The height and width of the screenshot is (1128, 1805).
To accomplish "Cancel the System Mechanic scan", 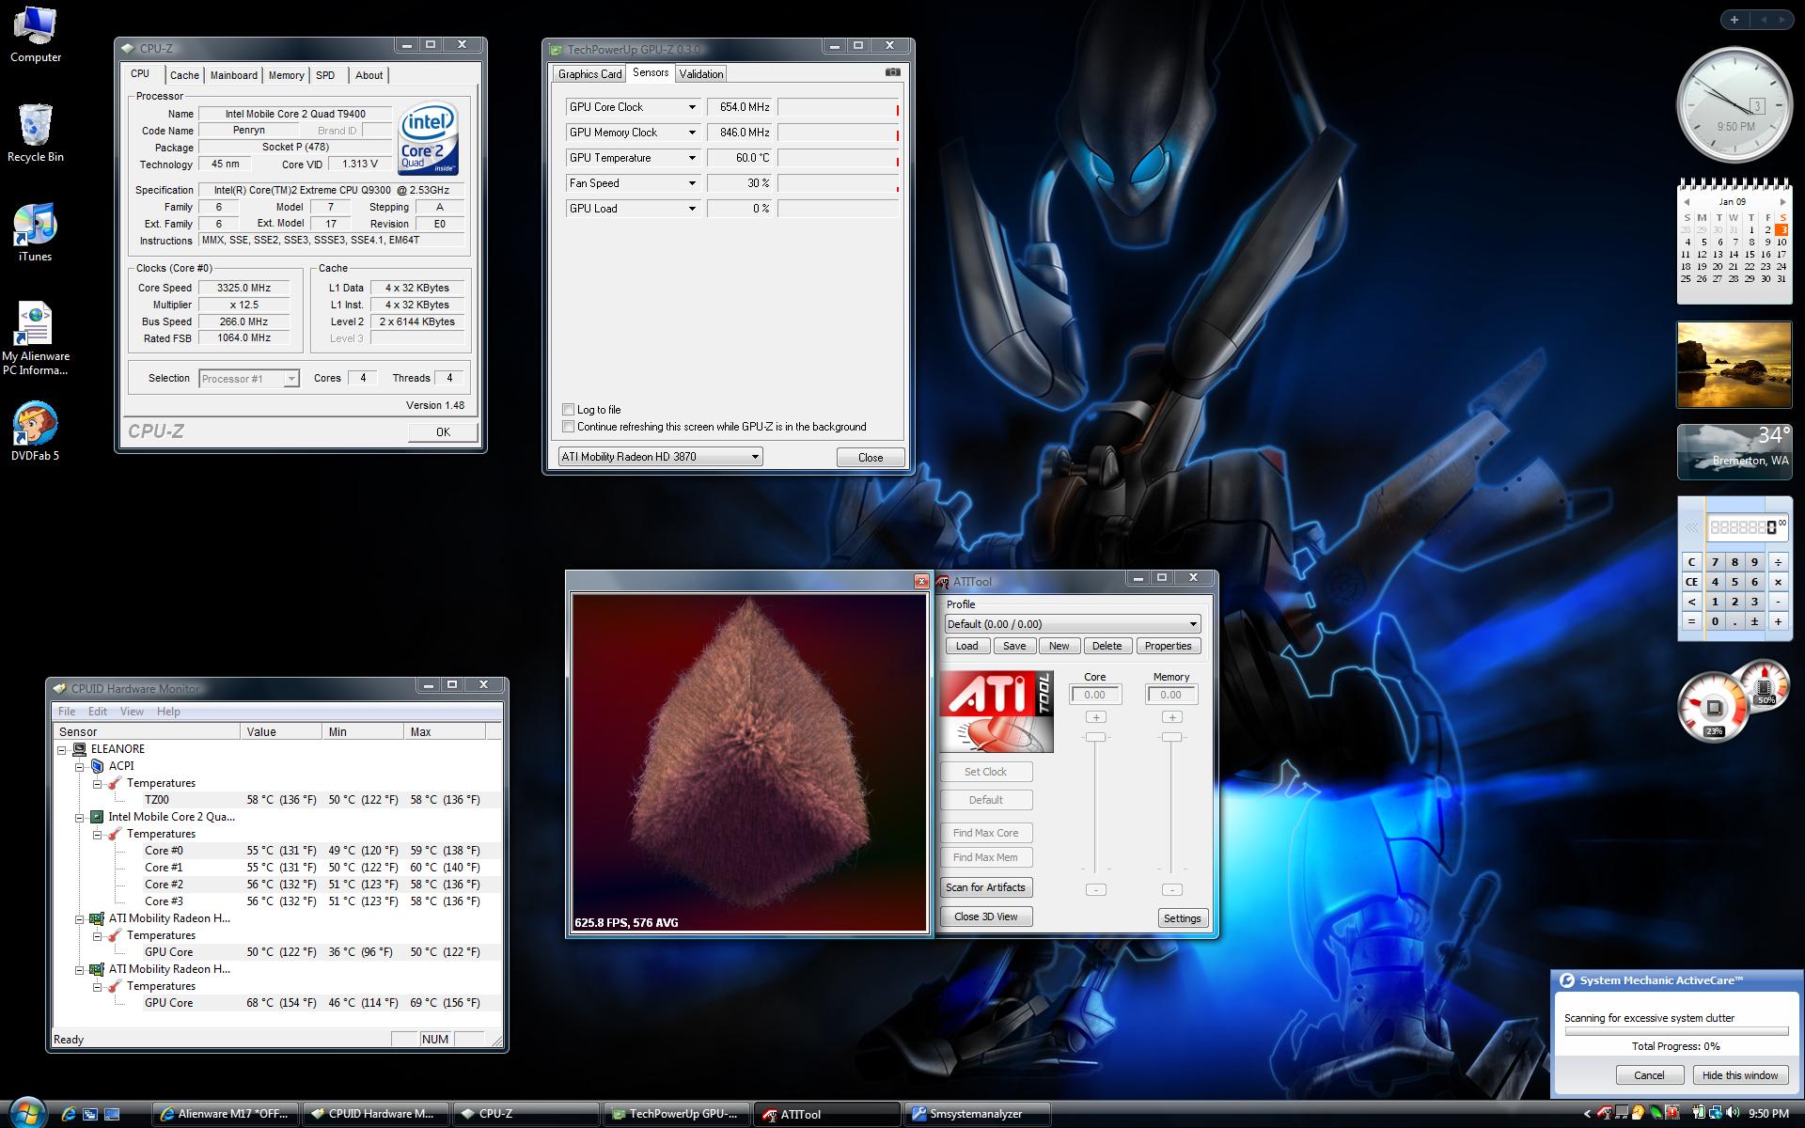I will pos(1649,1075).
